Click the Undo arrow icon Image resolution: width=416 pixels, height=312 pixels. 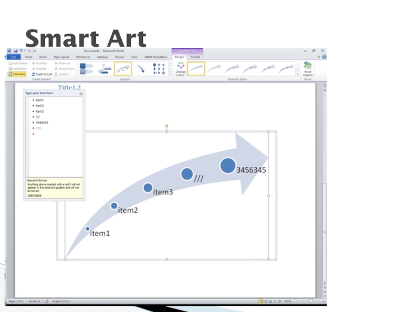21,50
